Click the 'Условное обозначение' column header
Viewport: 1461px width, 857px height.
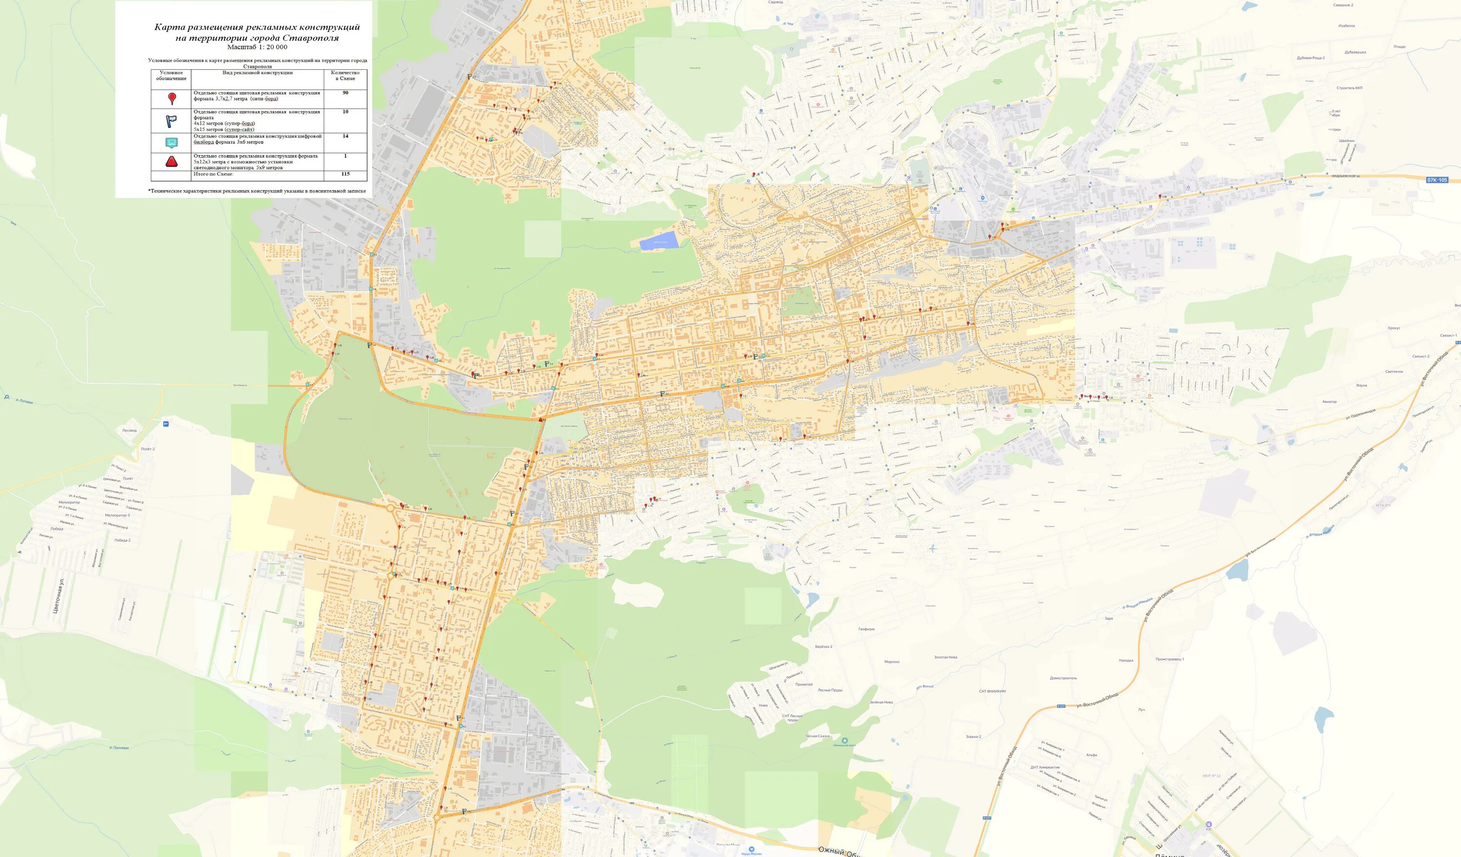pyautogui.click(x=171, y=76)
